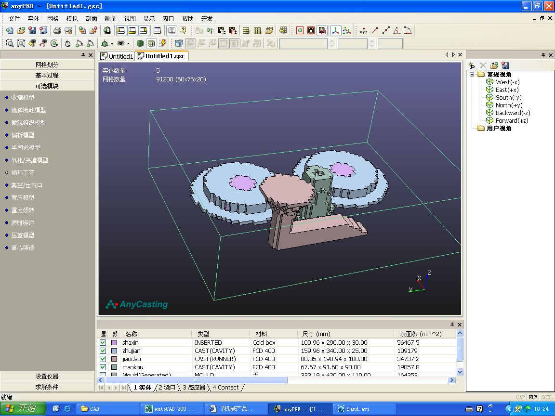The image size is (555, 416).
Task: Switch to the 4 Contact bottom tab
Action: pos(225,388)
